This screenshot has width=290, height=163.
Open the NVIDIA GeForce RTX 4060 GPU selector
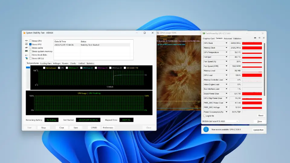coord(220,121)
